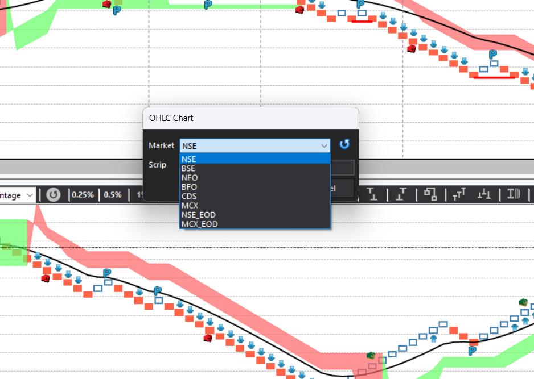Click the blue refresh icon beside Market dropdown
534x379 pixels.
click(x=344, y=144)
